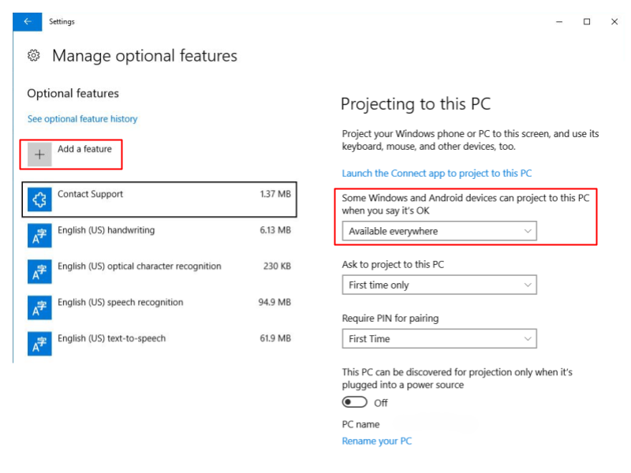Expand the Ask to project dropdown
Screen dimensions: 631x473
pyautogui.click(x=439, y=285)
